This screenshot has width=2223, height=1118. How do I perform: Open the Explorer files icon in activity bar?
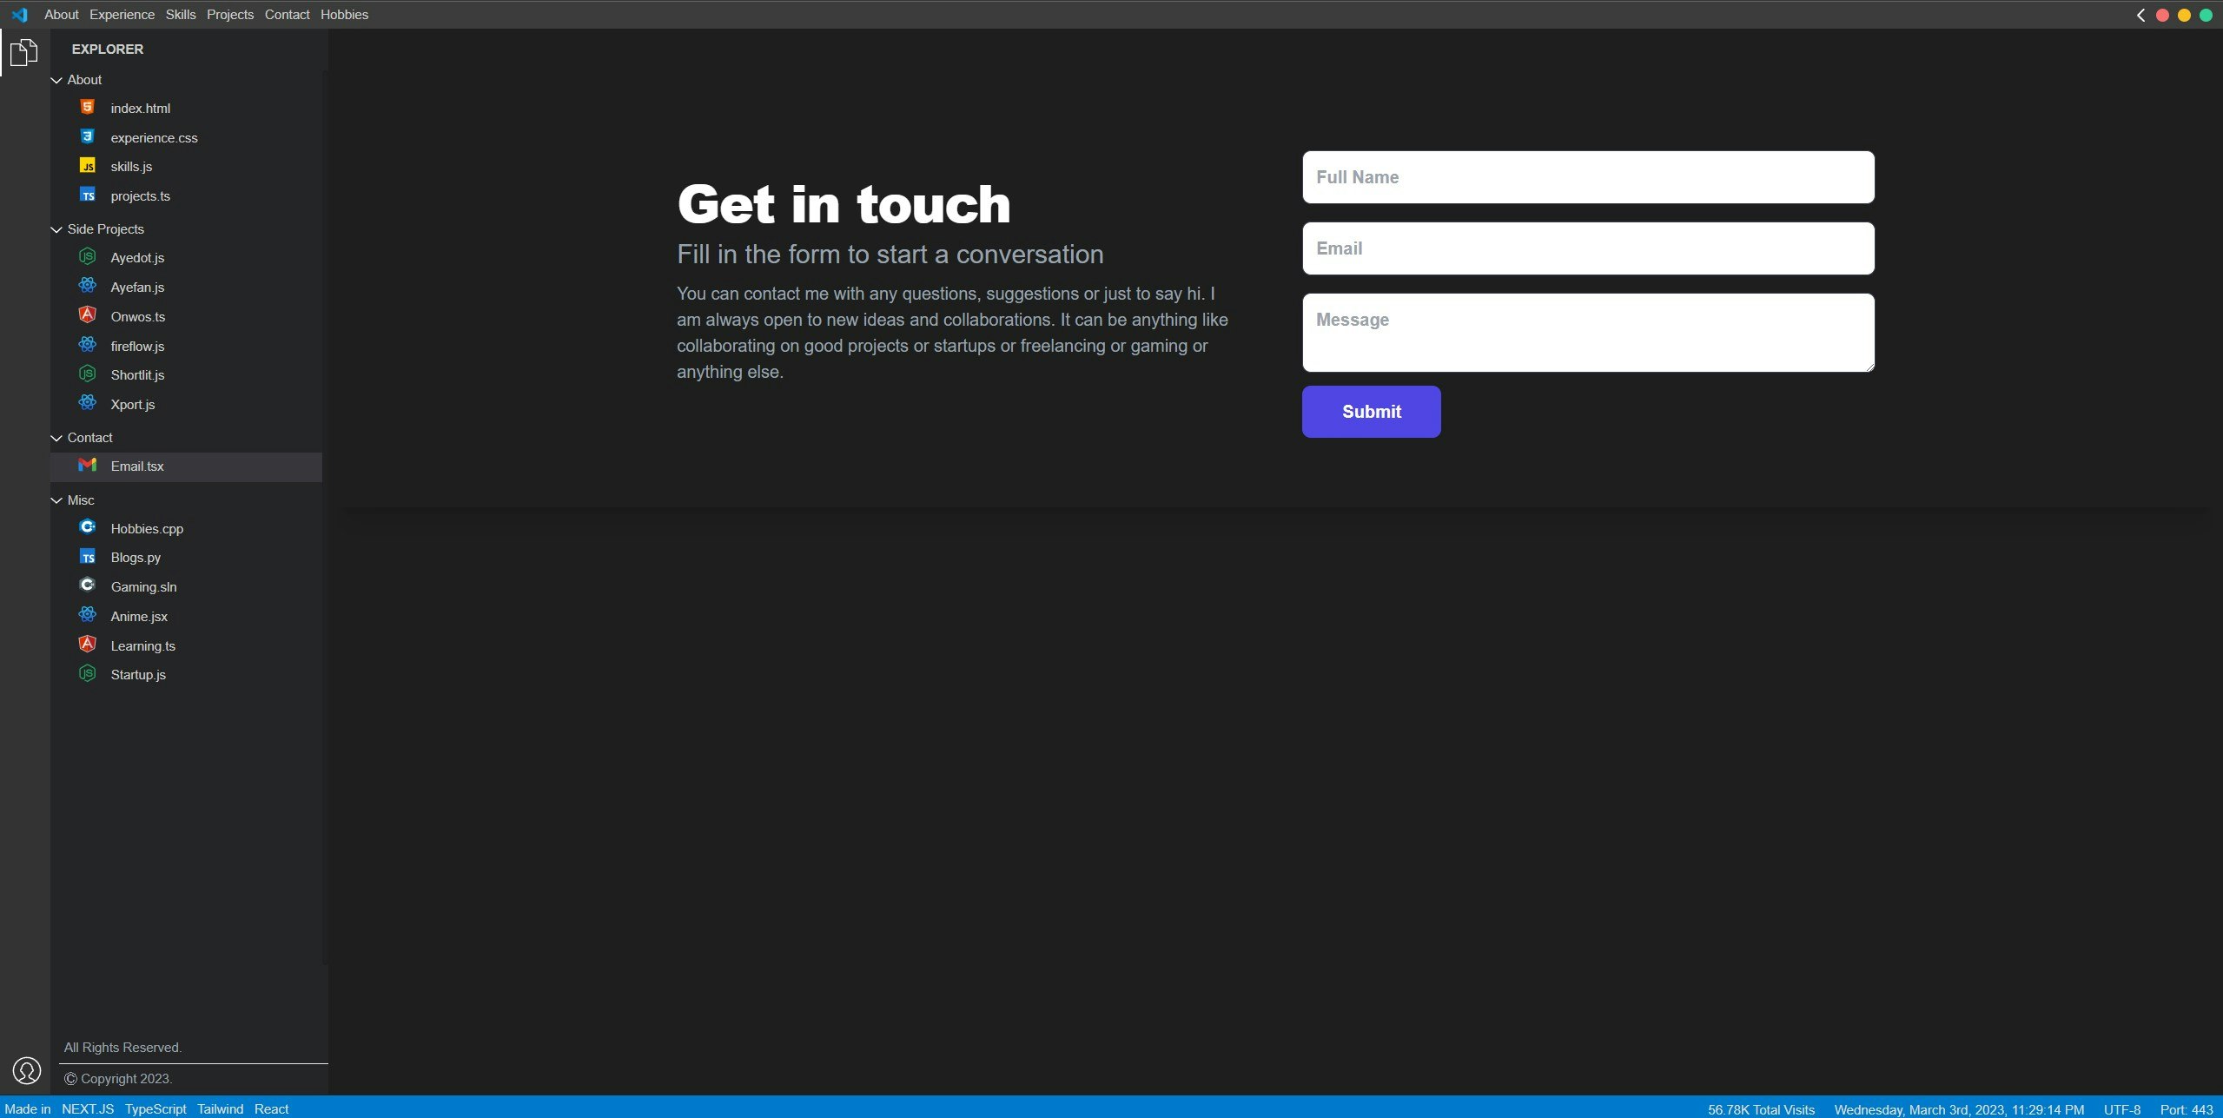tap(24, 52)
